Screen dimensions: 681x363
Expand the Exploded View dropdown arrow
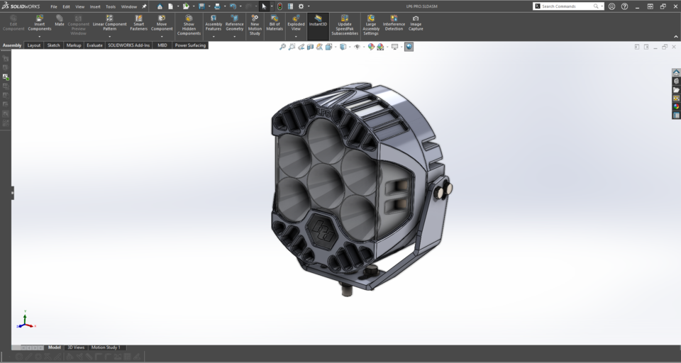(296, 36)
